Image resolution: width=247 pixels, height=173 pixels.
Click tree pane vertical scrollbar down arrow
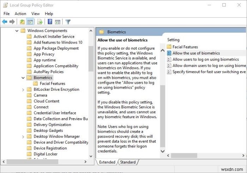pos(91,156)
